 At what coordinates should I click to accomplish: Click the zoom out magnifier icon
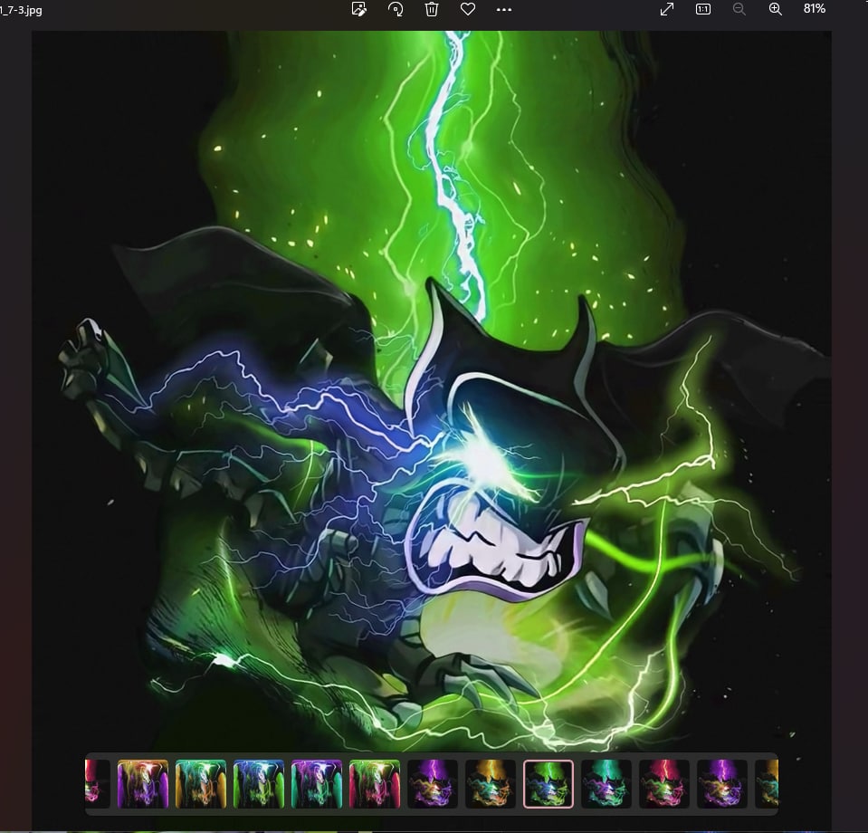coord(739,9)
